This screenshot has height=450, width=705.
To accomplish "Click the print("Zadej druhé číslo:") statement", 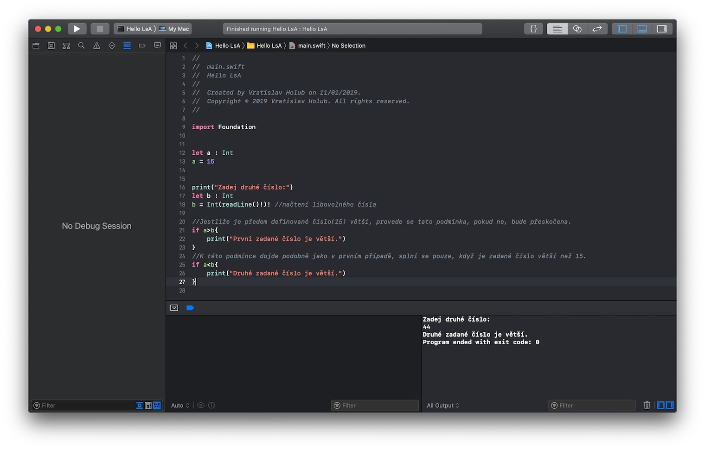I will 243,187.
